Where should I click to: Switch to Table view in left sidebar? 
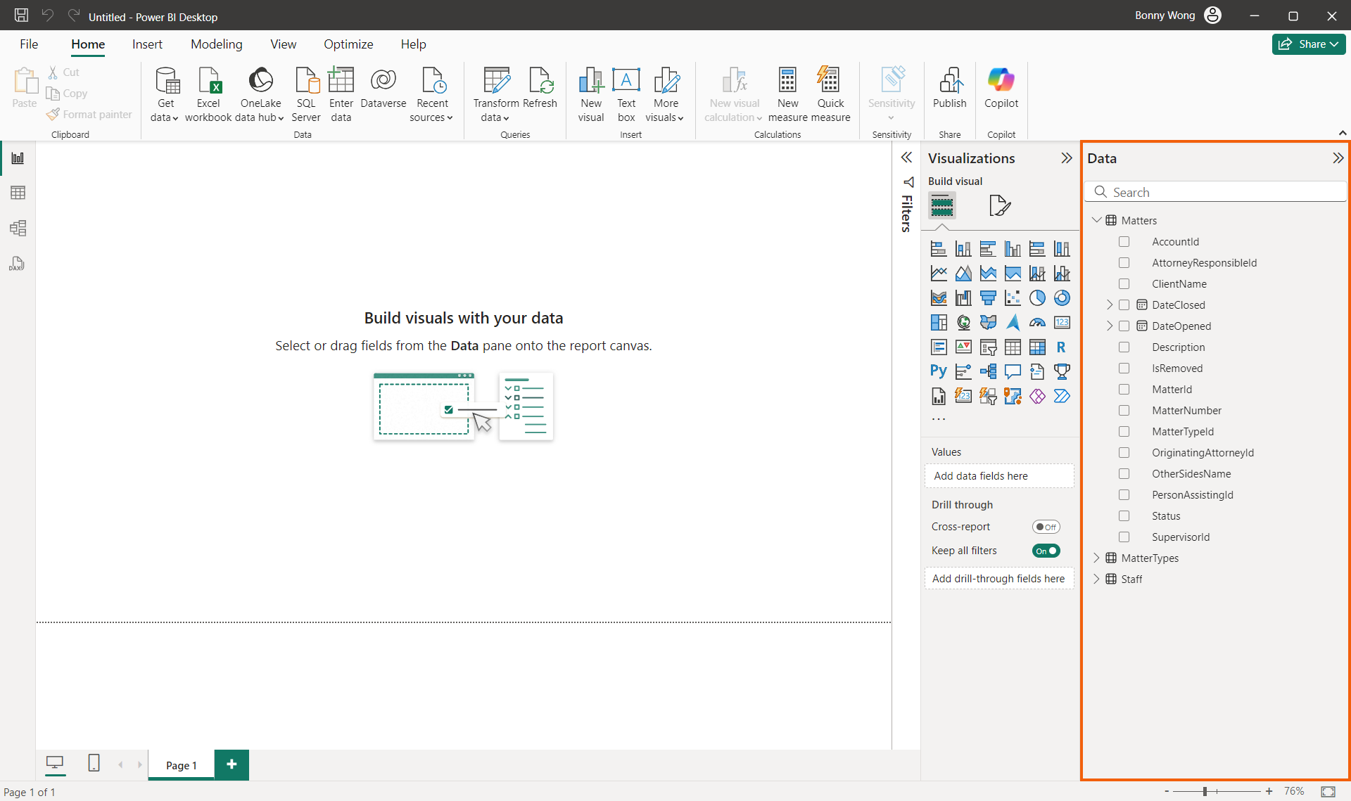point(18,193)
